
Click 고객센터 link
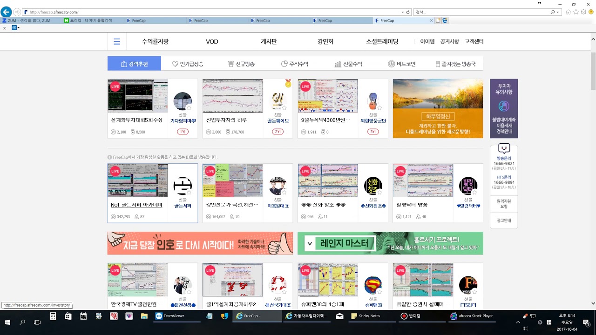click(x=474, y=41)
